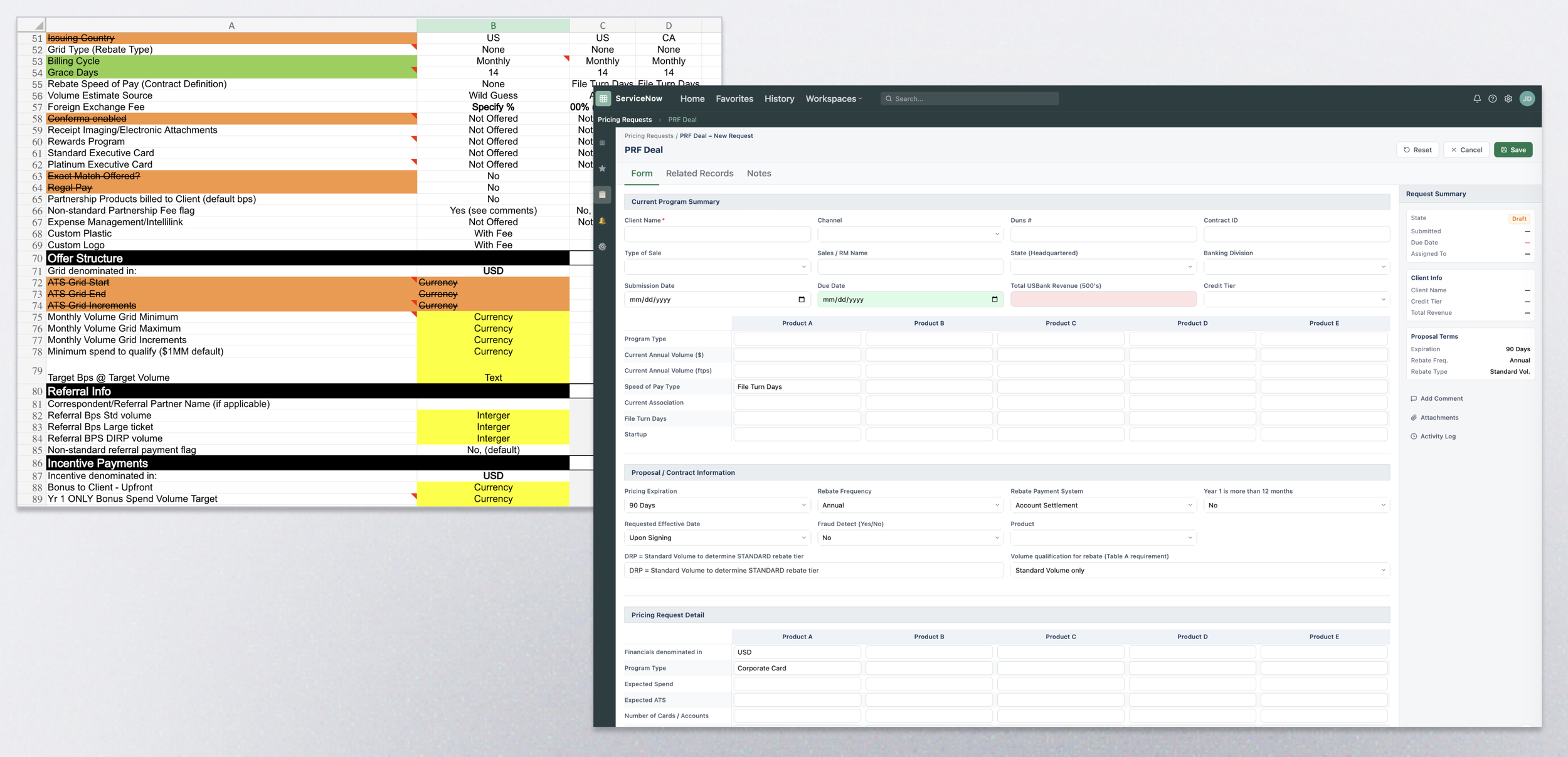
Task: Select column B header in the spreadsheet
Action: point(493,26)
